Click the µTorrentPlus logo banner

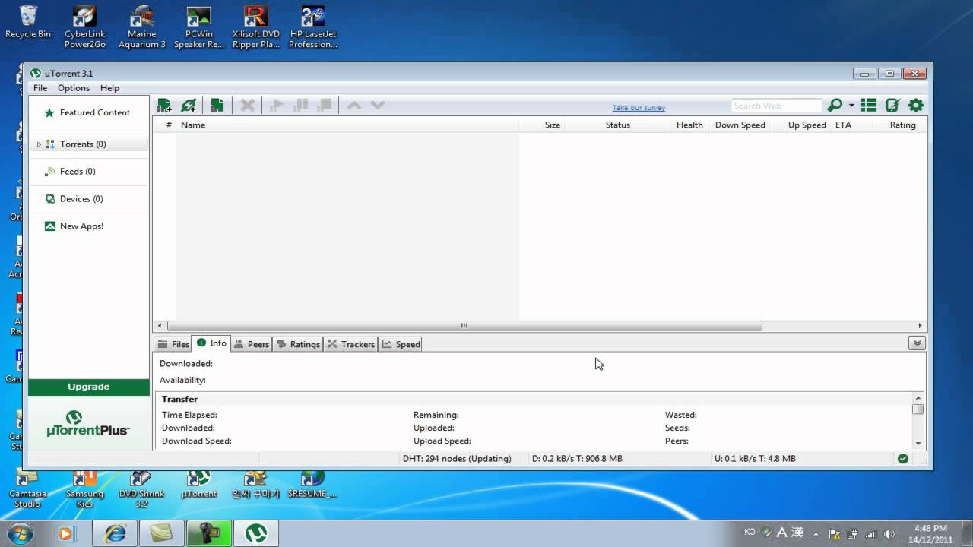click(89, 424)
